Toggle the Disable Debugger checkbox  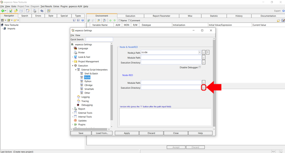[x=200, y=67]
